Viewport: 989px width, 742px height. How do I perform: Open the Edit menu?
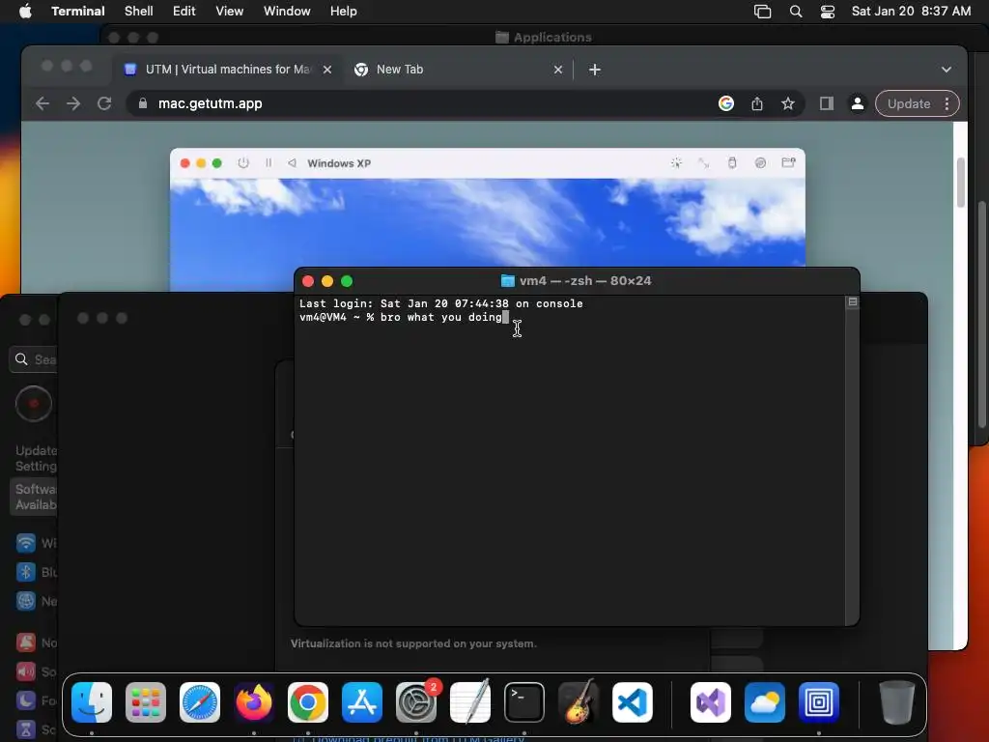pos(184,12)
